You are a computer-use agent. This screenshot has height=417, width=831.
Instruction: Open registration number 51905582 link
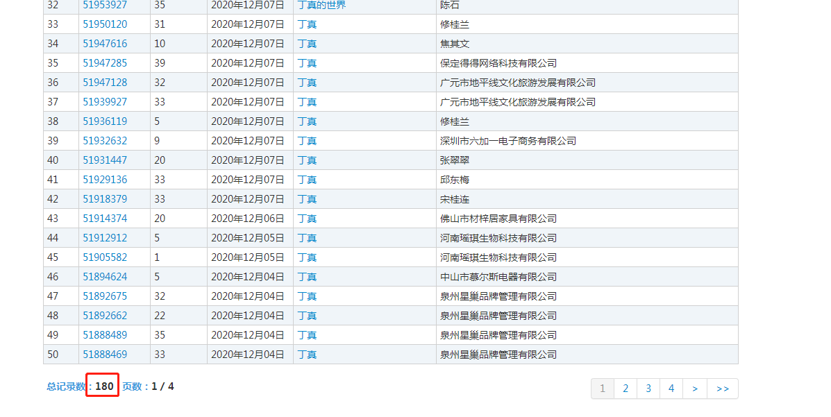click(105, 257)
